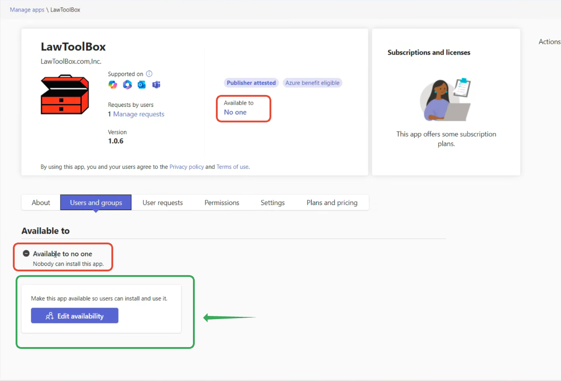Click the 'Nobody can install this app.' text
The height and width of the screenshot is (381, 561).
[x=68, y=264]
